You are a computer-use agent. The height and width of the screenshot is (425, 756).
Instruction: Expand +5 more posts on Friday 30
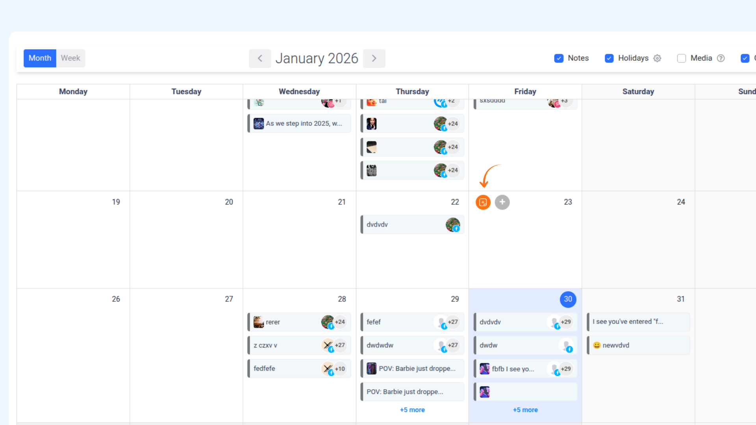point(525,410)
